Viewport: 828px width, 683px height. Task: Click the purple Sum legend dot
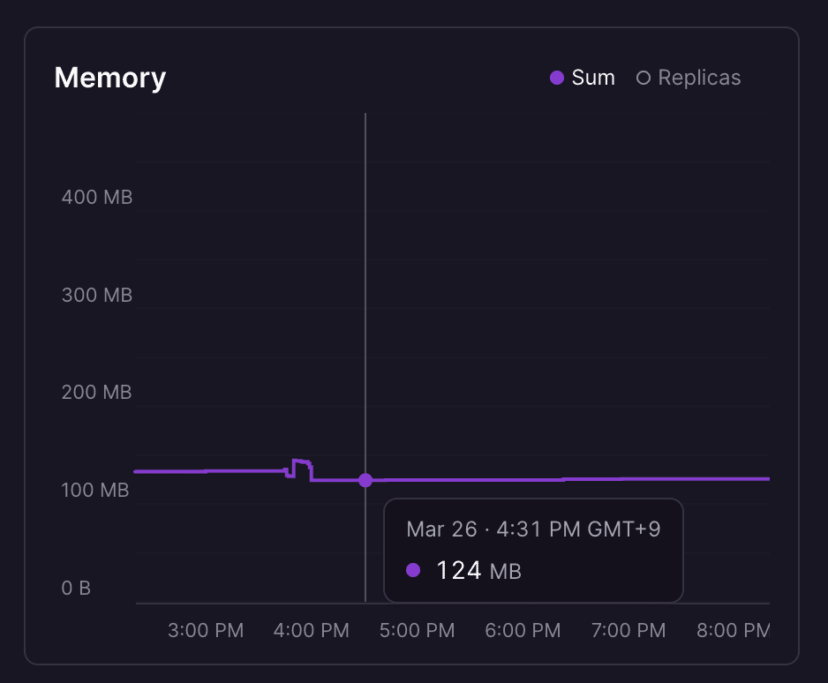557,78
